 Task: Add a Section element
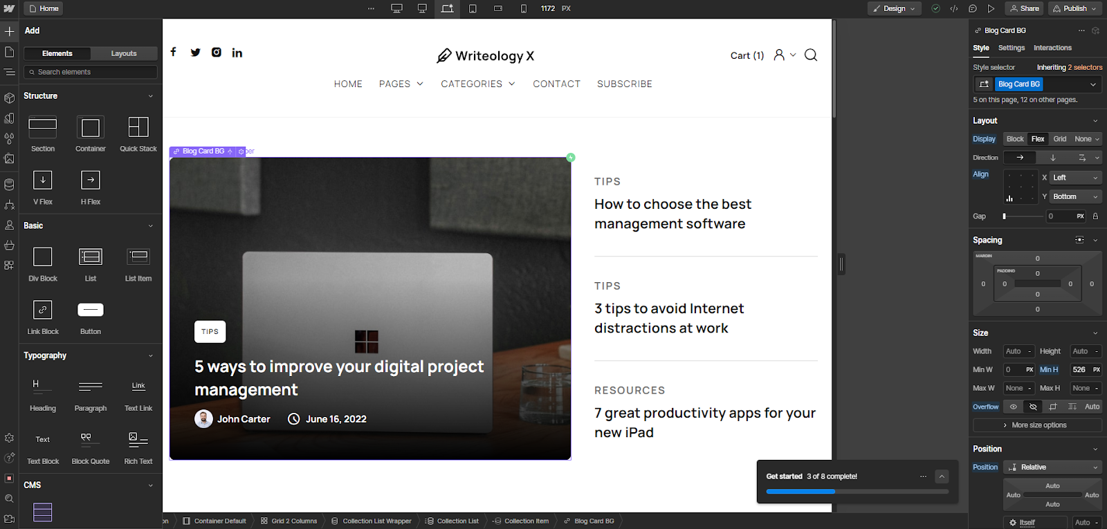tap(43, 133)
